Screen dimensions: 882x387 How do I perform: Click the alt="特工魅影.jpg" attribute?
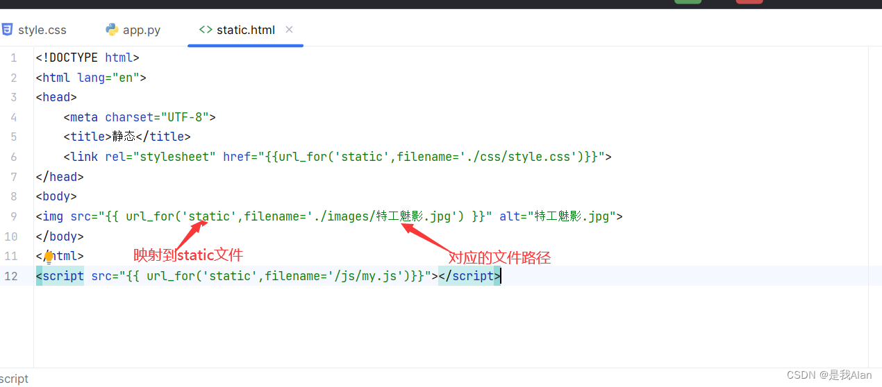point(558,216)
